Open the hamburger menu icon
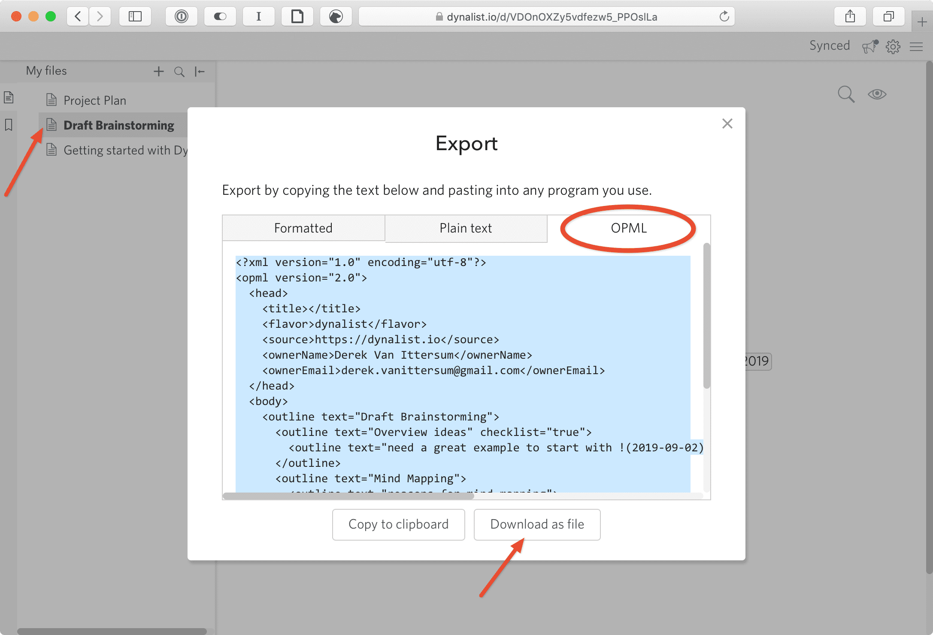 click(916, 46)
